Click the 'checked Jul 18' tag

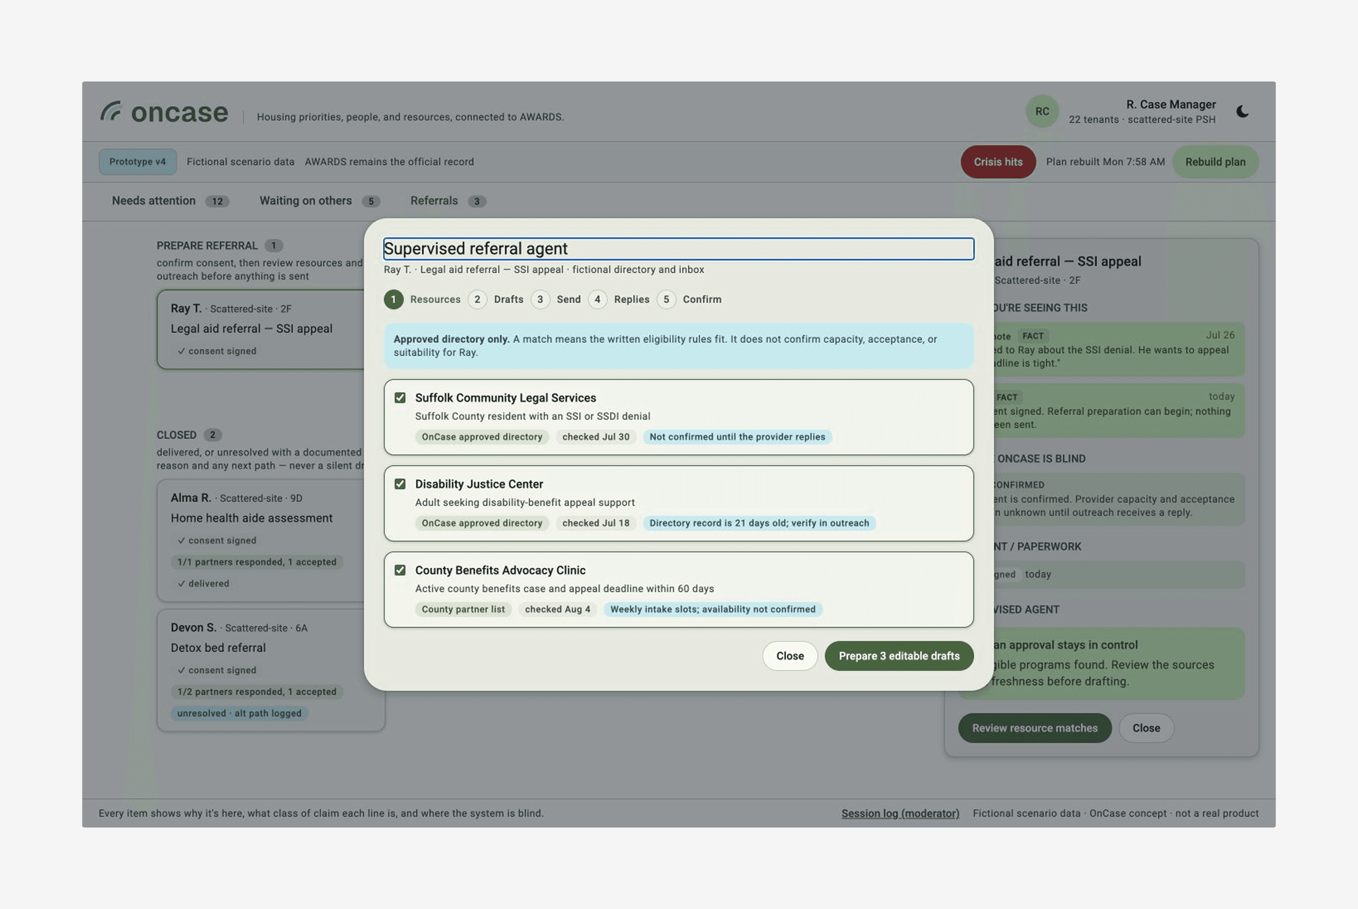pyautogui.click(x=596, y=523)
